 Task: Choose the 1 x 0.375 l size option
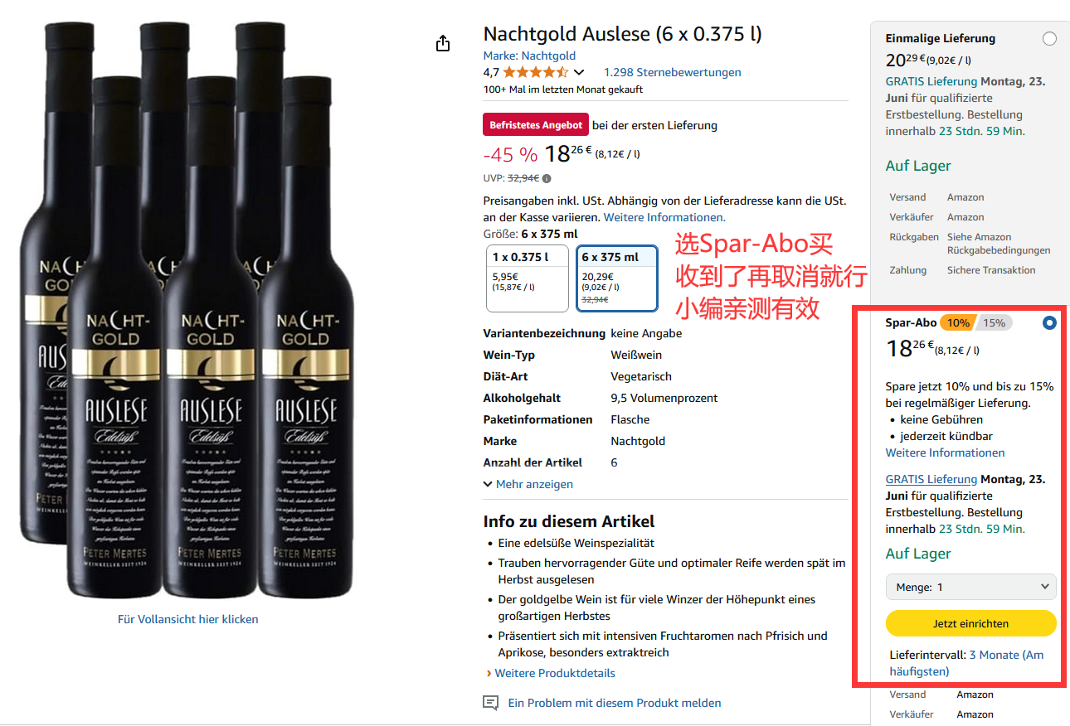(528, 278)
